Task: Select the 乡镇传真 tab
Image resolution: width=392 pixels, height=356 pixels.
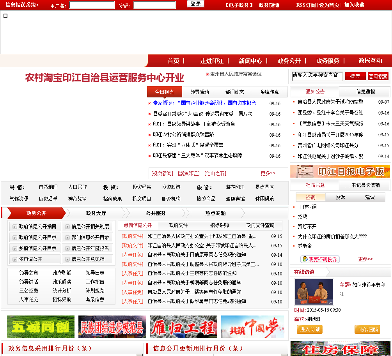Action: [x=270, y=92]
